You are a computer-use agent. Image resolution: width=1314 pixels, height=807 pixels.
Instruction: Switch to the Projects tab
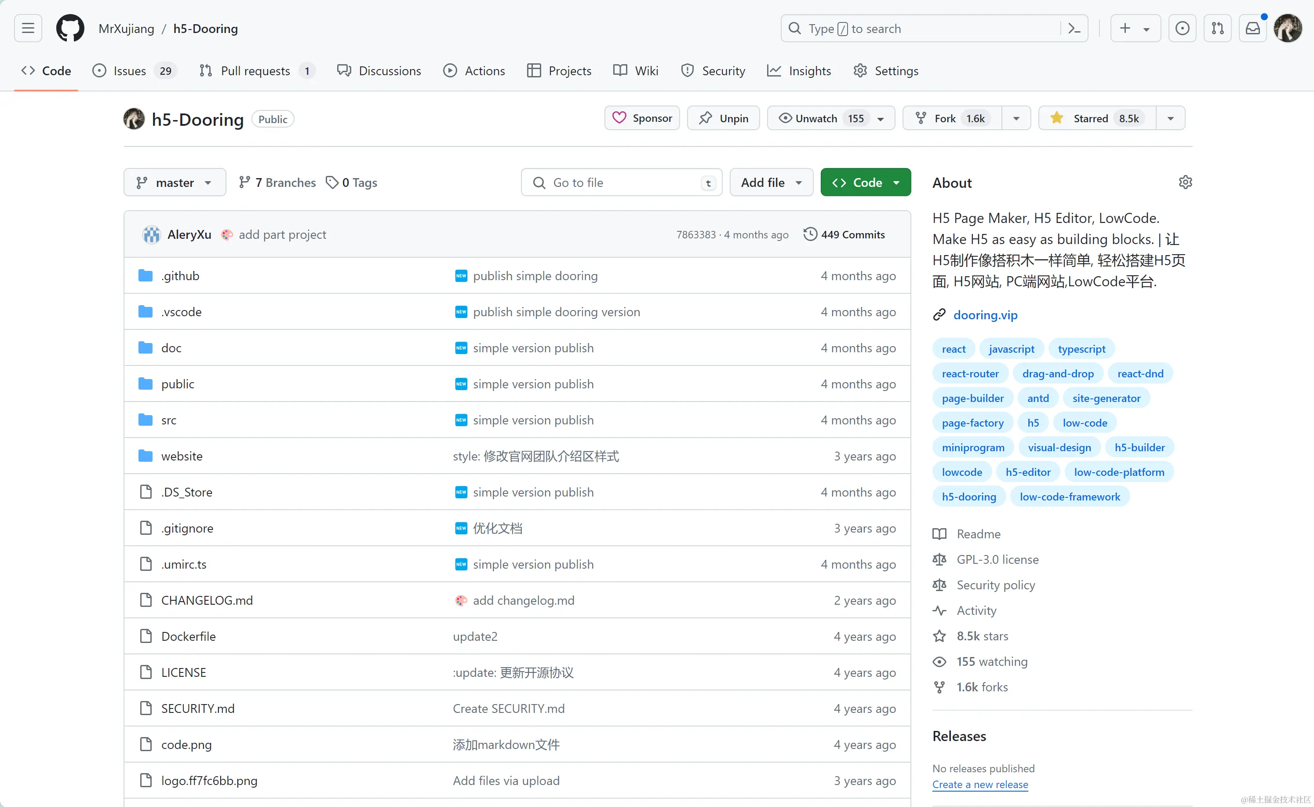click(559, 70)
